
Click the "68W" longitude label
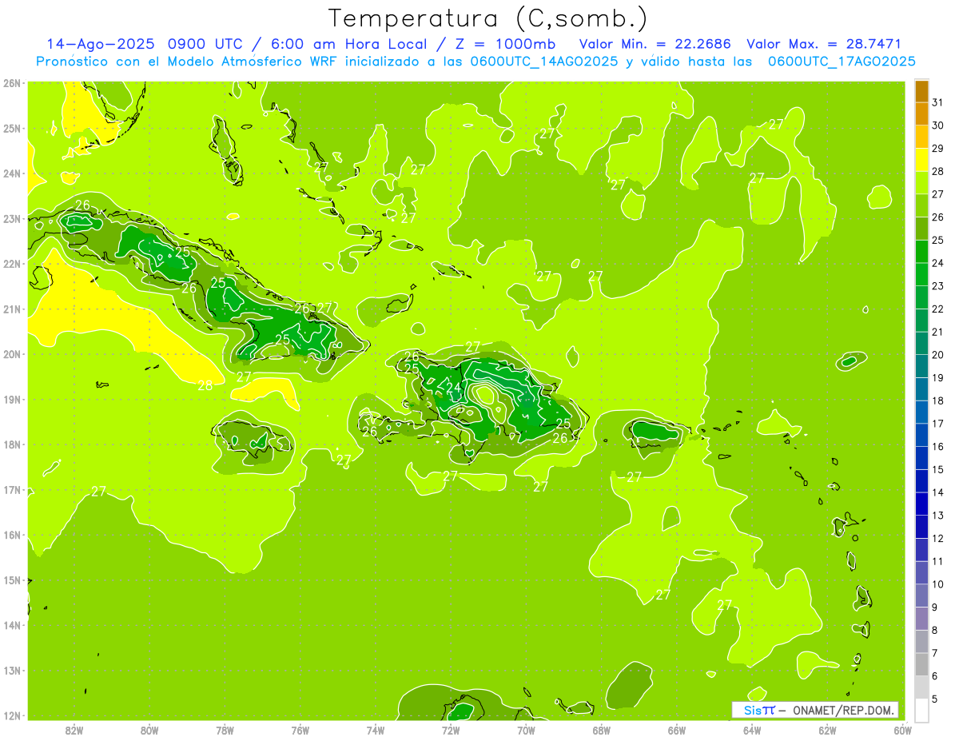(x=602, y=730)
